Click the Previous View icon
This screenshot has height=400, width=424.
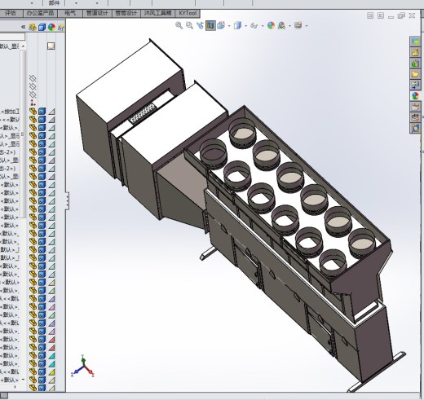(x=200, y=25)
